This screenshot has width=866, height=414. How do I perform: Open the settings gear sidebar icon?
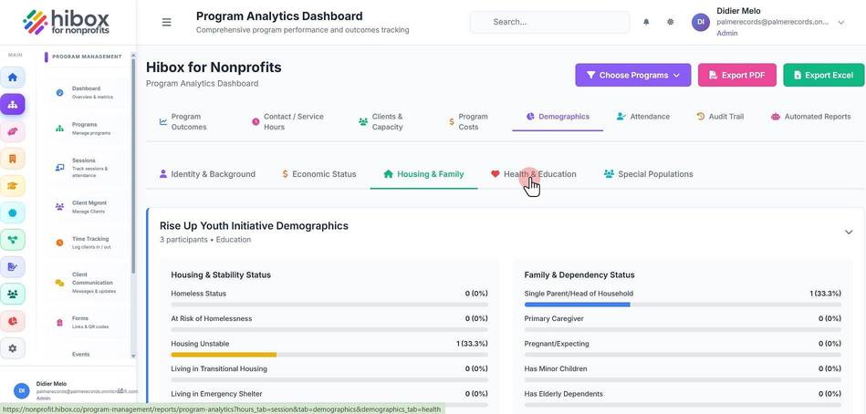12,348
